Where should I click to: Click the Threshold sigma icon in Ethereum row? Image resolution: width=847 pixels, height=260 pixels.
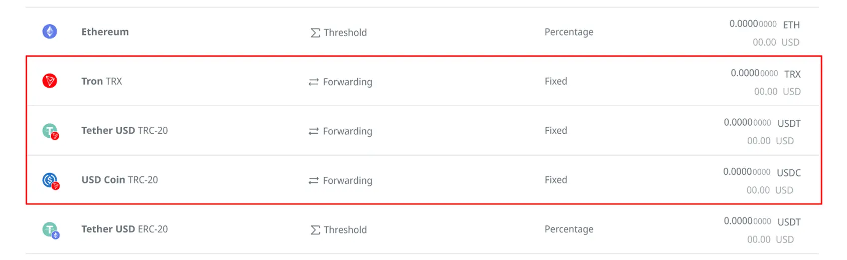coord(315,33)
